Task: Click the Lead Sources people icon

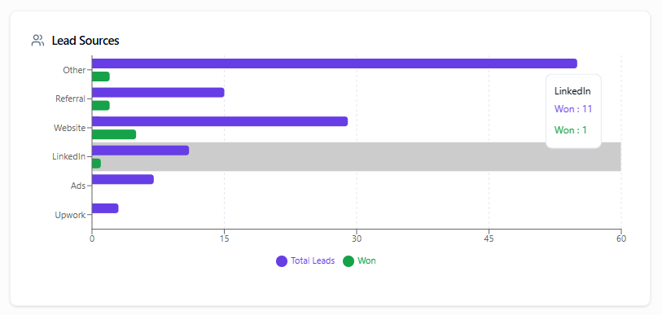Action: 37,41
